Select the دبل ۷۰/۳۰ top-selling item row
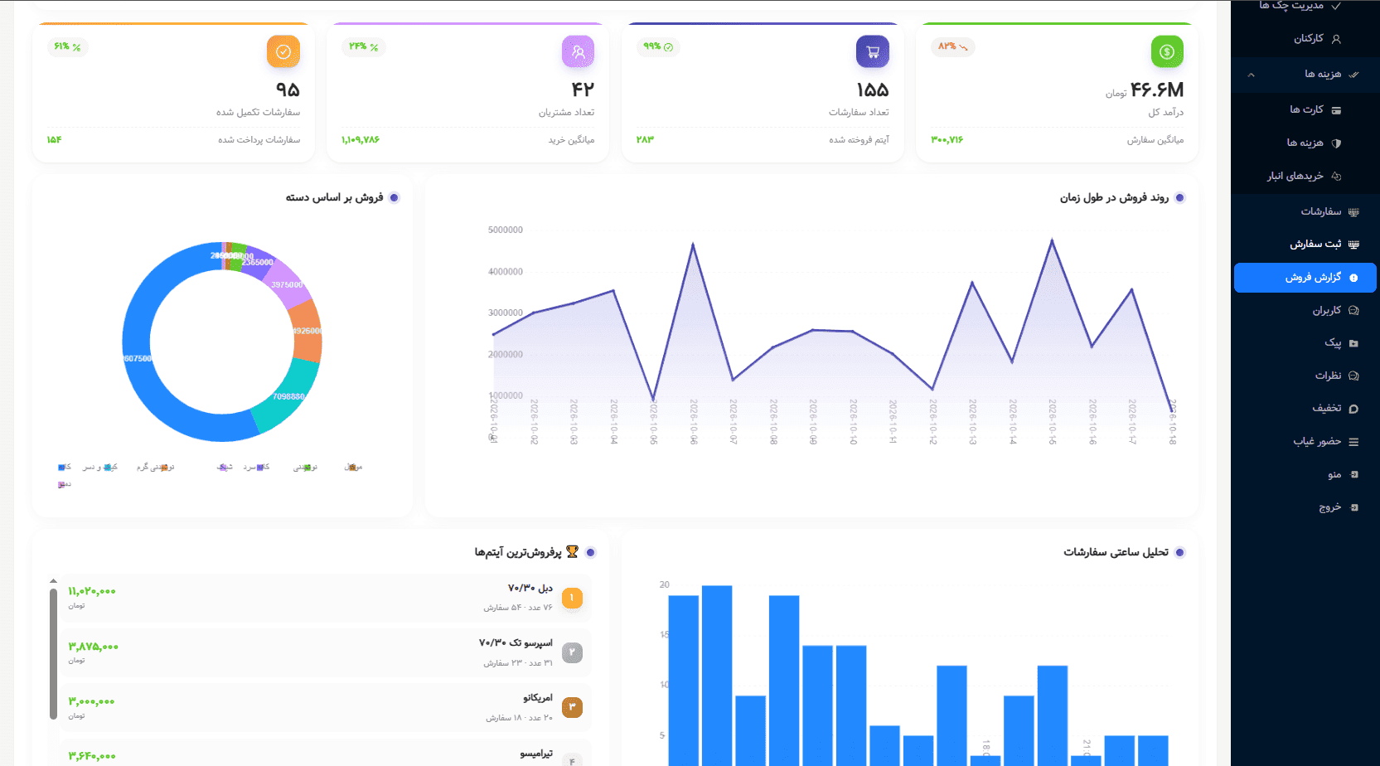The width and height of the screenshot is (1380, 766). [x=325, y=598]
